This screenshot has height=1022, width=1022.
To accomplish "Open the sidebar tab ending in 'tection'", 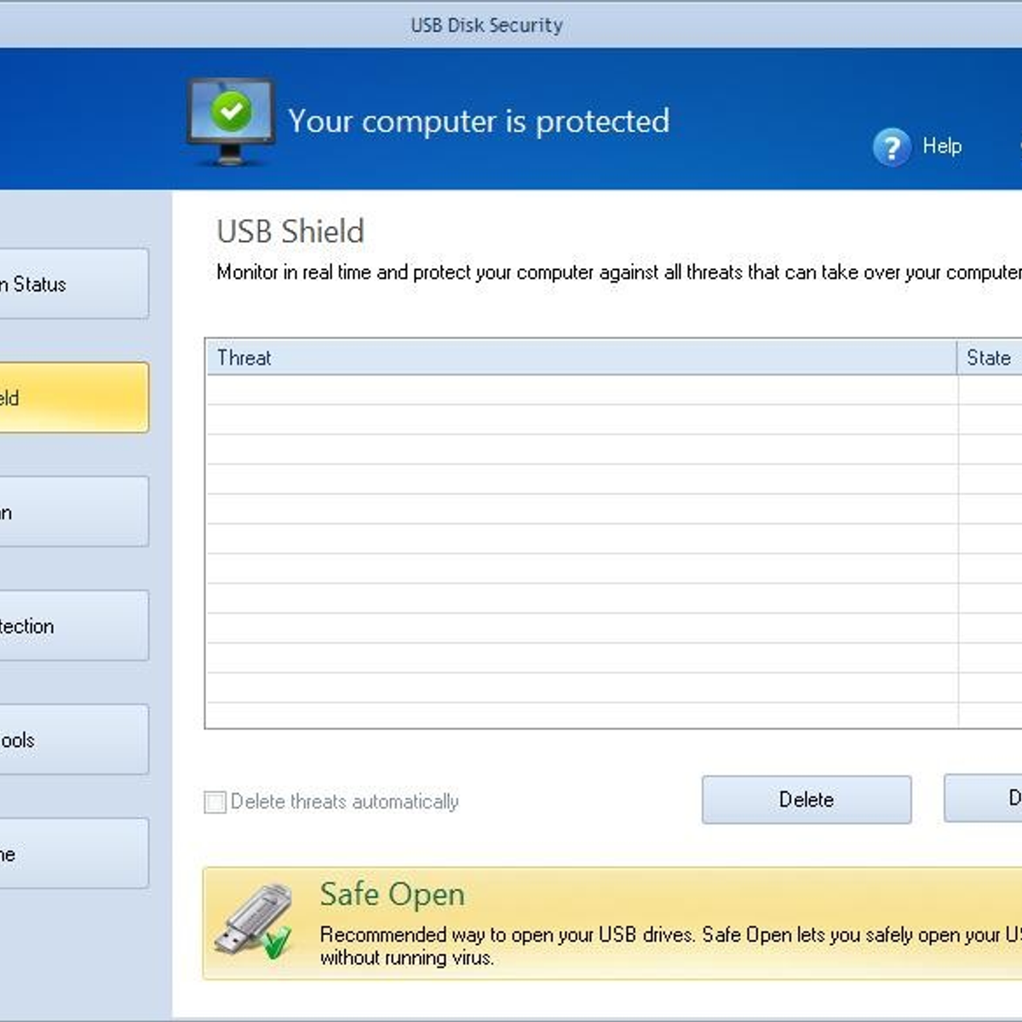I will coord(74,625).
